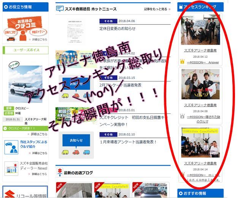Open the family illustration news thumbnail
Viewport: 238px width, 198px height.
click(x=76, y=59)
